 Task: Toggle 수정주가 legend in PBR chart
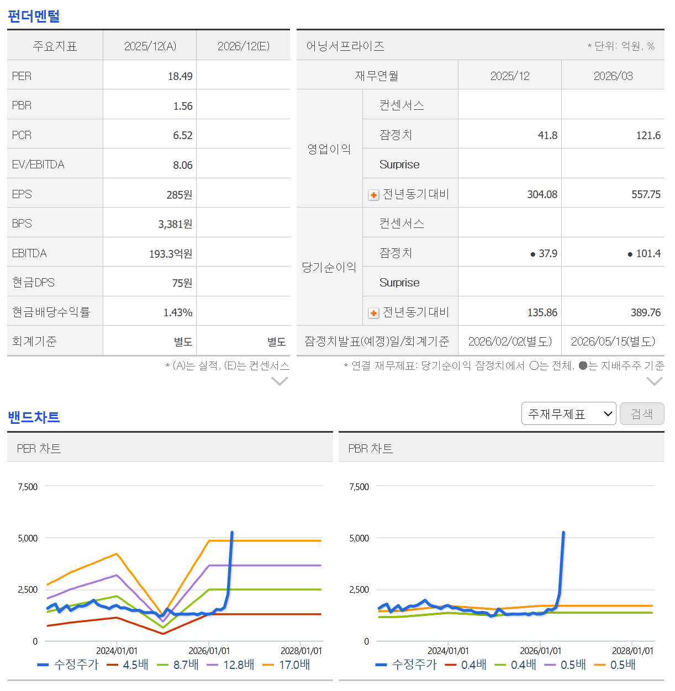pos(406,665)
